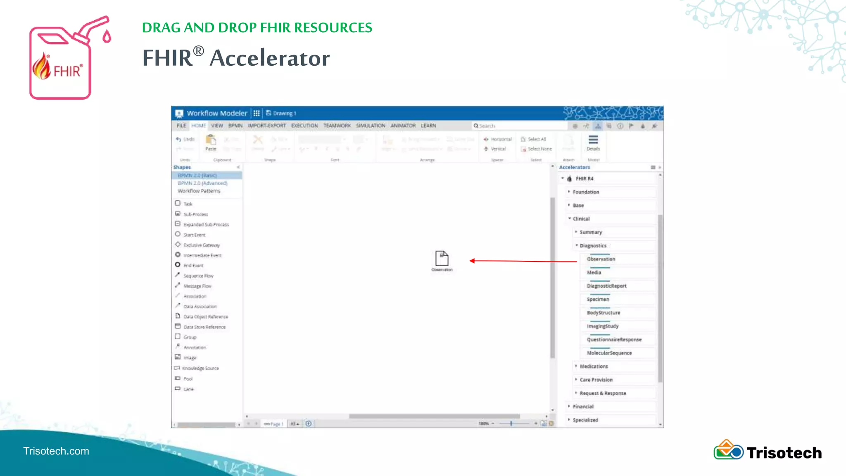Switch to the EXECUTION ribbon tab

[x=304, y=126]
